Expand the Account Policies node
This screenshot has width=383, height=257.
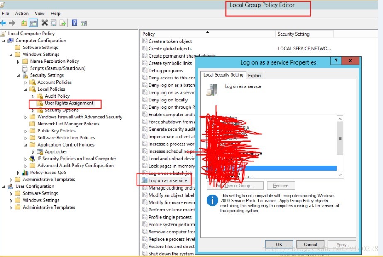pos(26,83)
